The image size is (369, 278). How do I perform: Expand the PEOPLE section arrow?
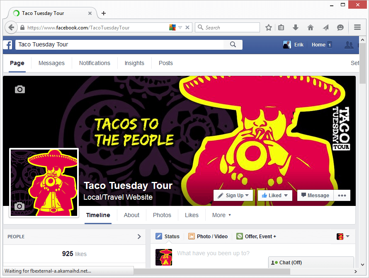click(x=139, y=237)
